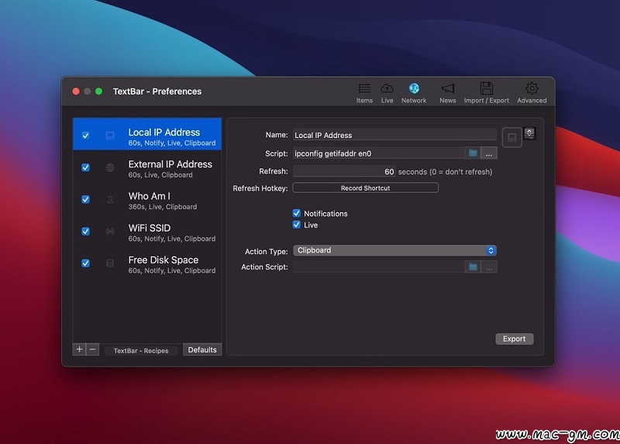Disable the Notifications checkbox

click(x=296, y=213)
